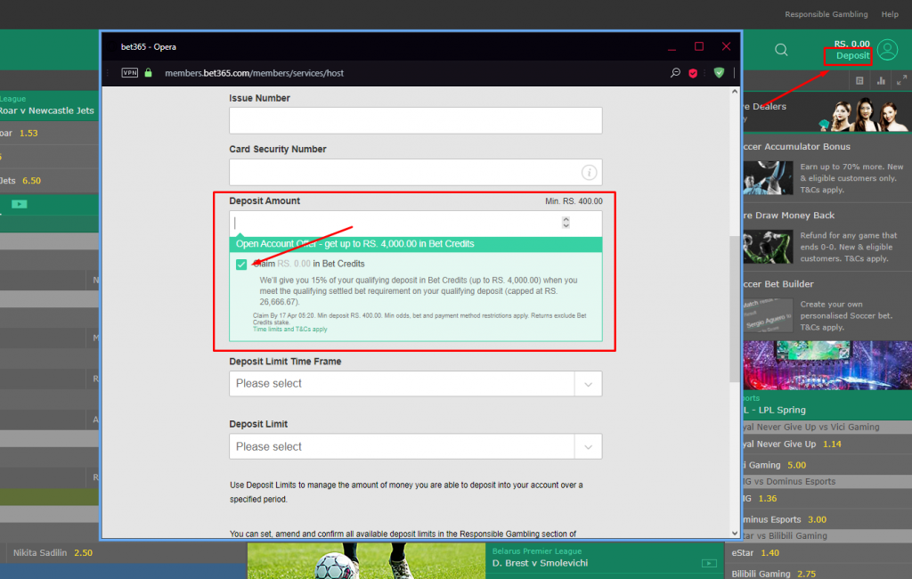Select Bilibili Gaming odds 2.75
This screenshot has width=912, height=579.
(806, 574)
